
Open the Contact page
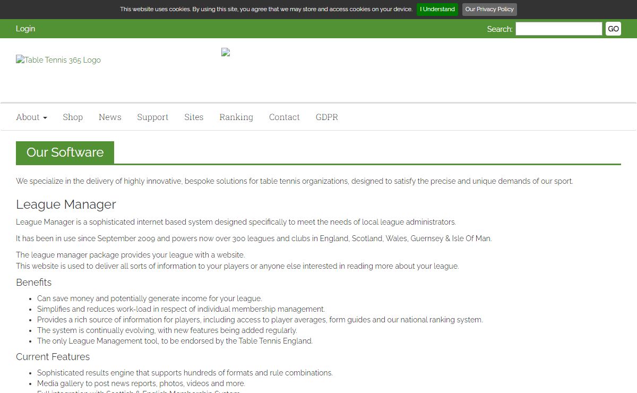(285, 117)
